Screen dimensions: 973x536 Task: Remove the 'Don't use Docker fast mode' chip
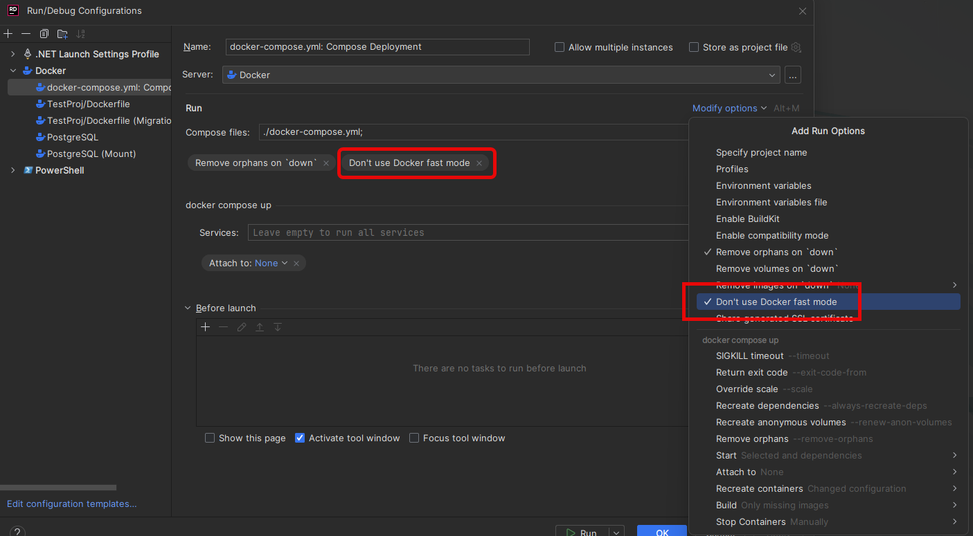(479, 163)
